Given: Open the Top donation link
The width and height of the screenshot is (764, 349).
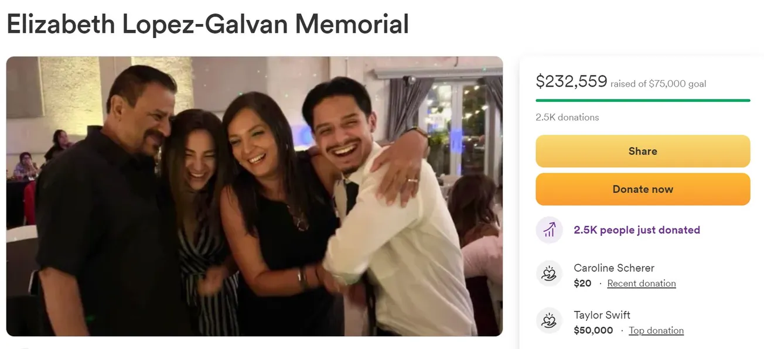Looking at the screenshot, I should pyautogui.click(x=656, y=330).
